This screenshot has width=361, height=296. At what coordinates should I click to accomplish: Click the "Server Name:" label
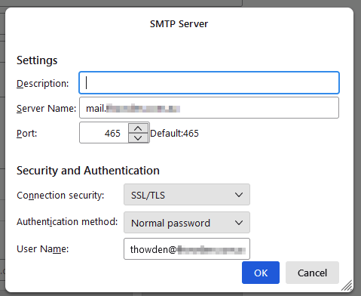coord(46,108)
